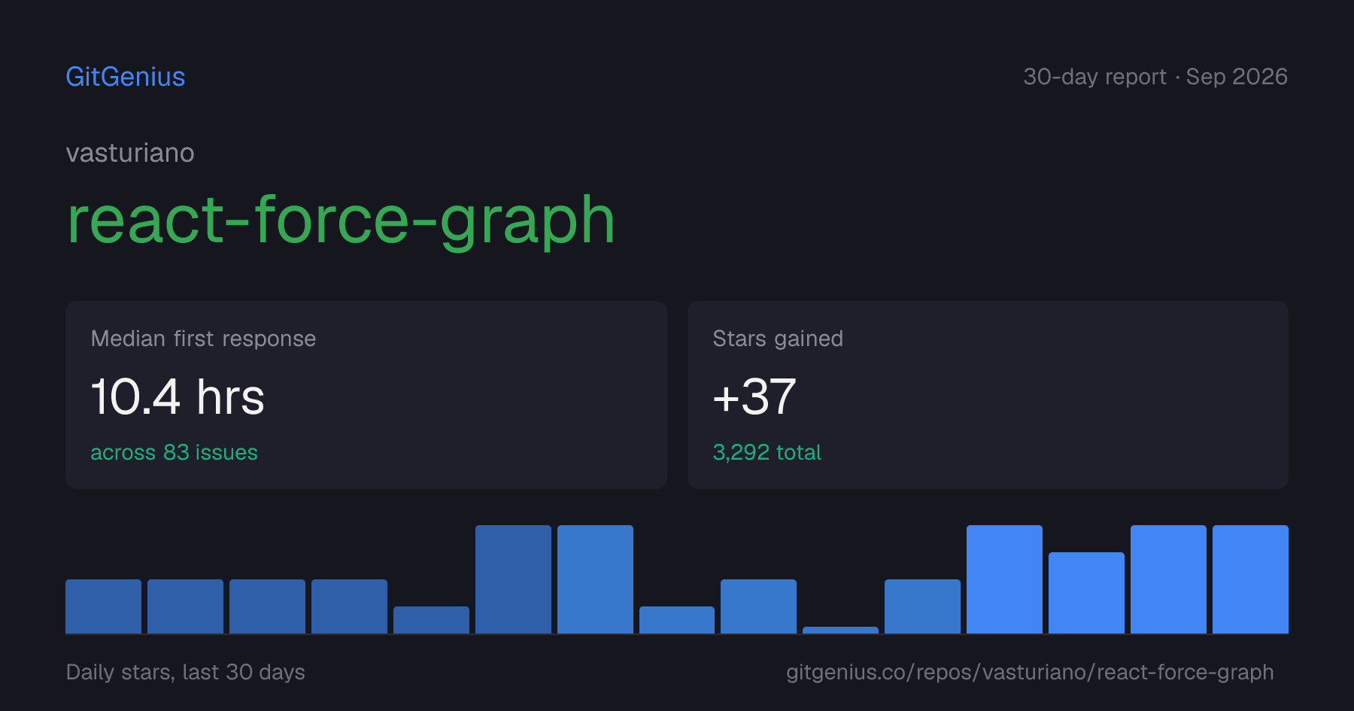
Task: Open the gitgenius.co repo URL link
Action: [x=1030, y=672]
